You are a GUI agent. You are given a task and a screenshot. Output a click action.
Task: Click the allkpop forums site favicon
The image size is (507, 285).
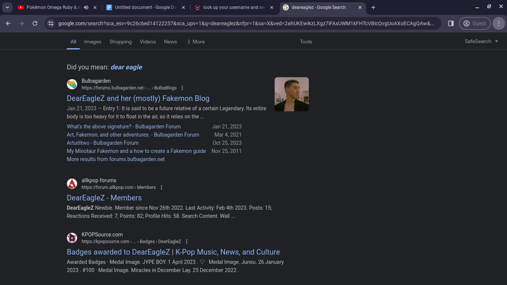point(72,184)
